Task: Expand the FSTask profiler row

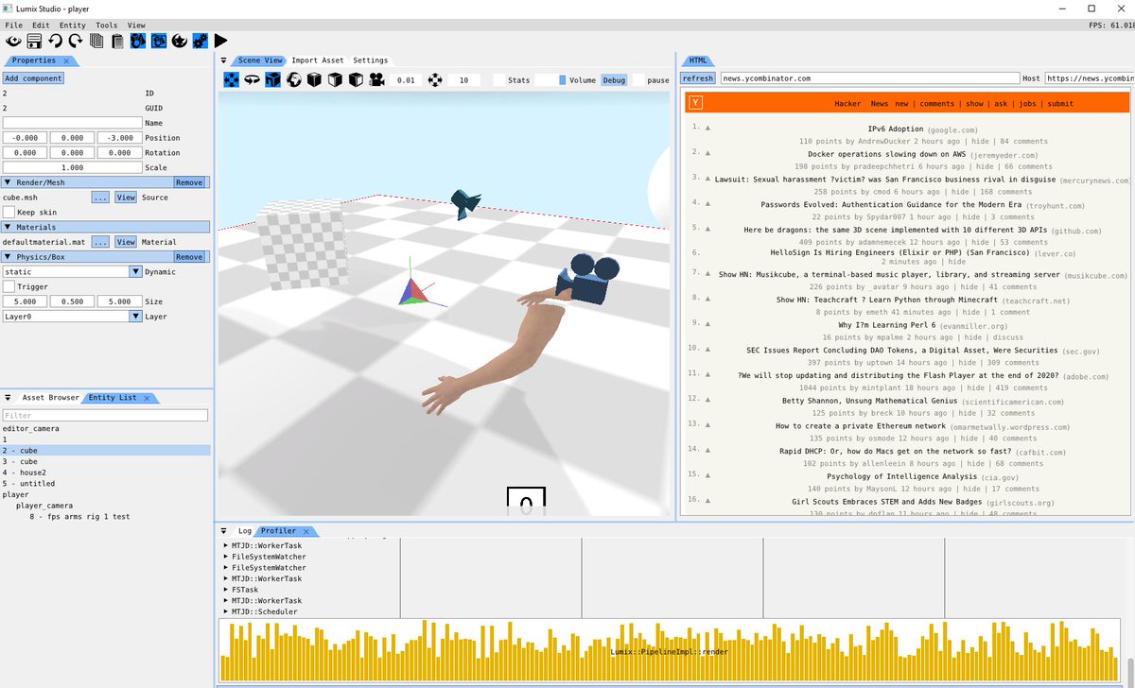Action: pyautogui.click(x=226, y=590)
